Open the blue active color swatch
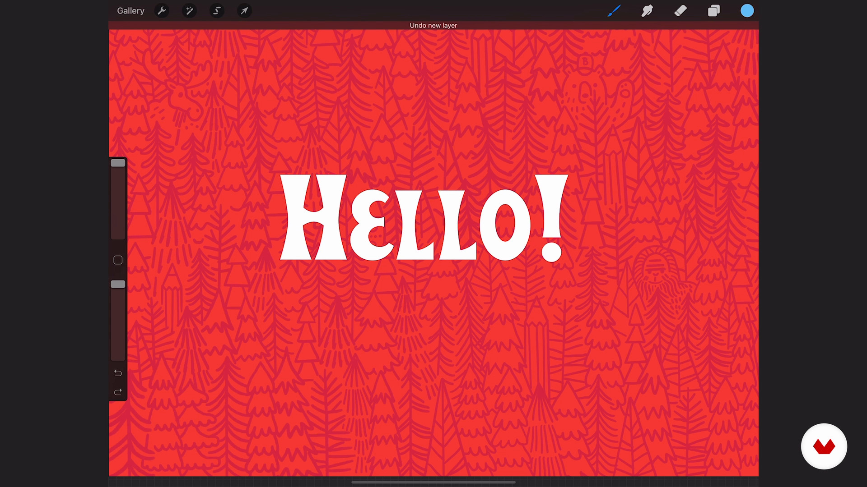Image resolution: width=867 pixels, height=487 pixels. (747, 11)
